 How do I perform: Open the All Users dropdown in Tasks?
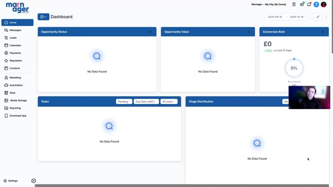[169, 102]
